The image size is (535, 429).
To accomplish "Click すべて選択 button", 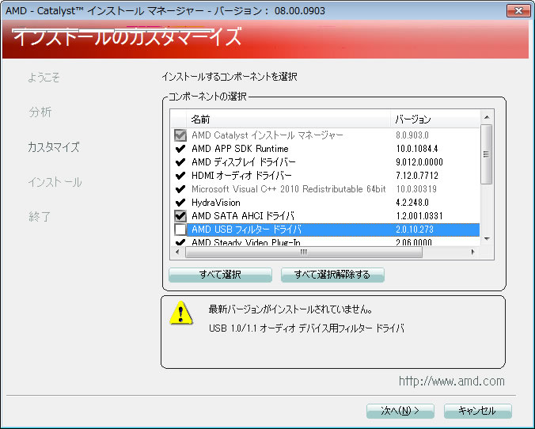I will 221,275.
